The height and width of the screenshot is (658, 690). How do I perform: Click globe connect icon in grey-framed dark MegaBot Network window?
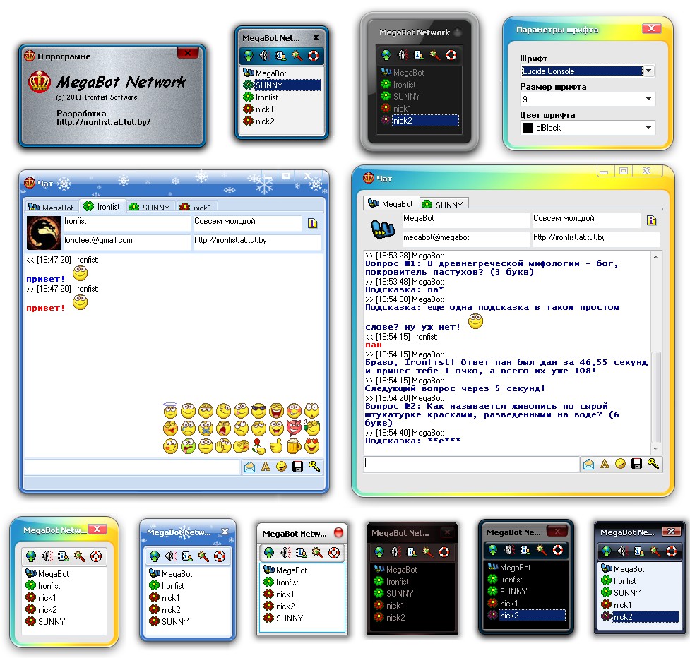386,55
